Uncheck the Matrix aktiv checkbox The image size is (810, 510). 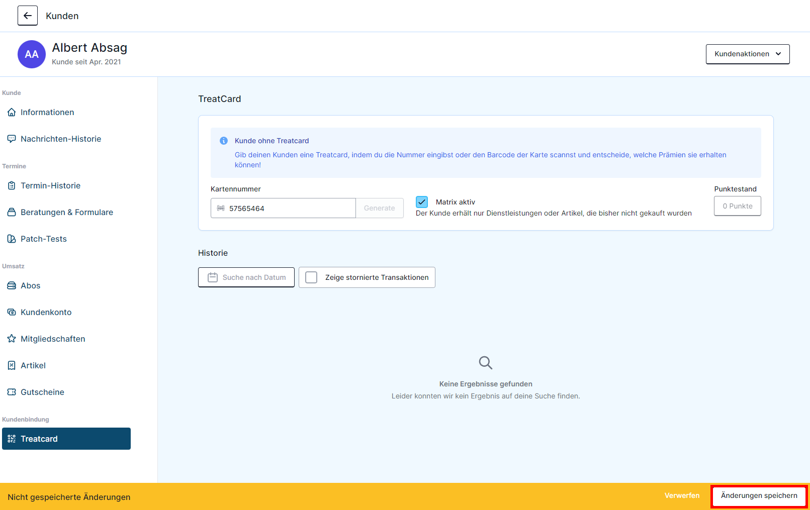[x=422, y=202]
